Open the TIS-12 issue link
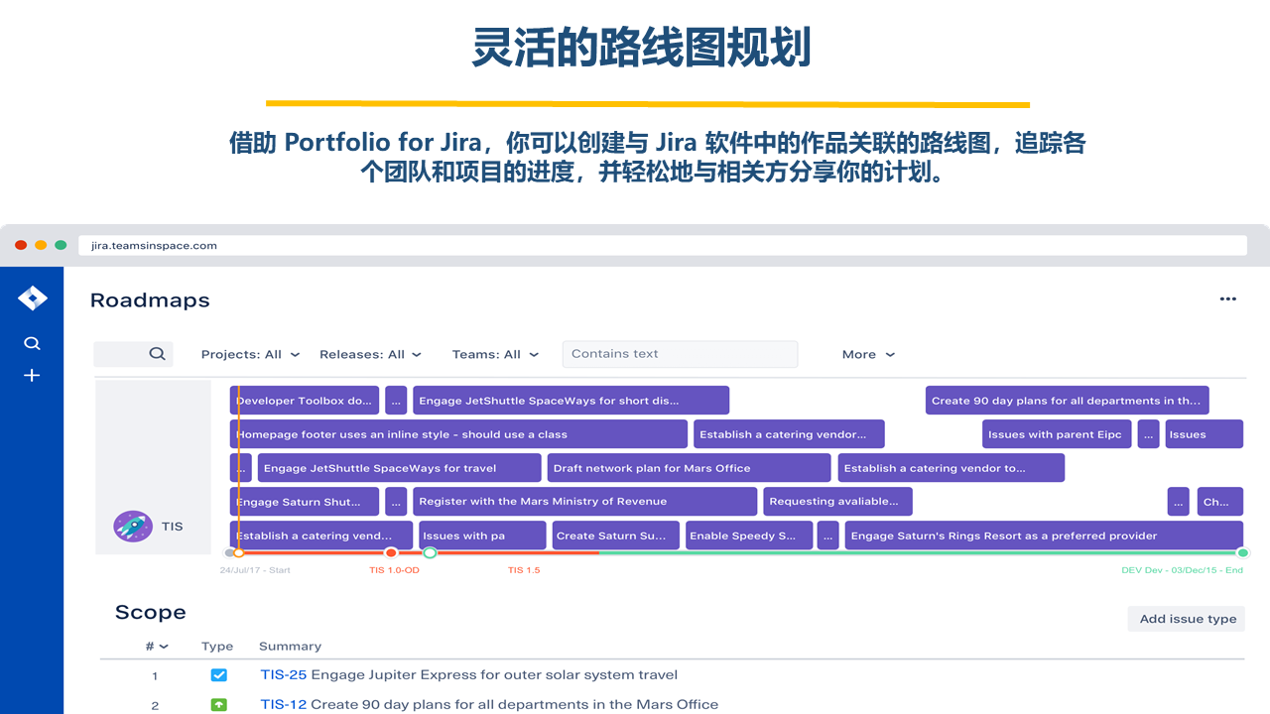The width and height of the screenshot is (1270, 714). (x=284, y=705)
